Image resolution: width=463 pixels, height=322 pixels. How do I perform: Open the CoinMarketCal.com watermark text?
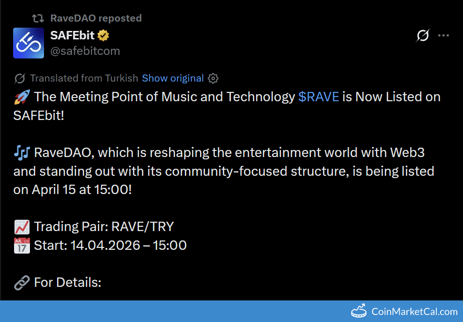[x=414, y=312]
